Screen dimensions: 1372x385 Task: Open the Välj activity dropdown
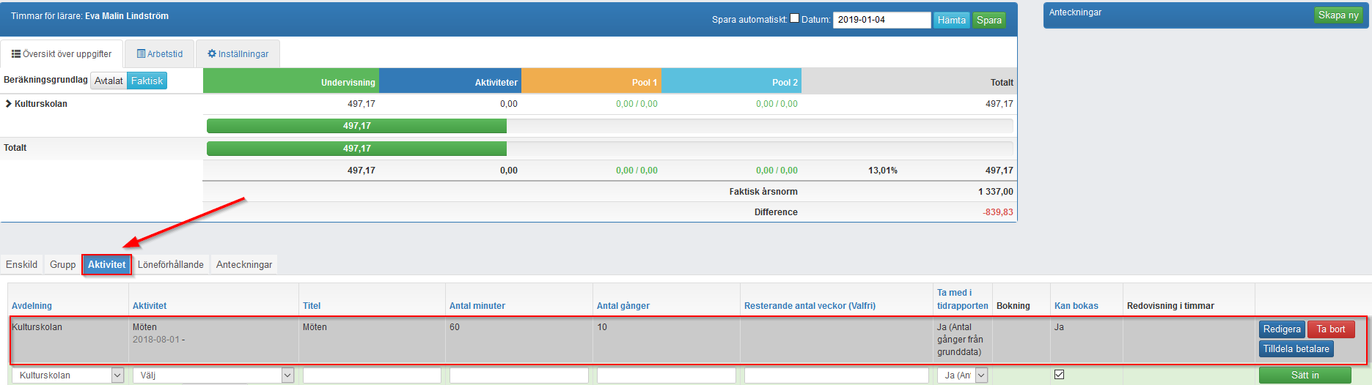tap(213, 375)
